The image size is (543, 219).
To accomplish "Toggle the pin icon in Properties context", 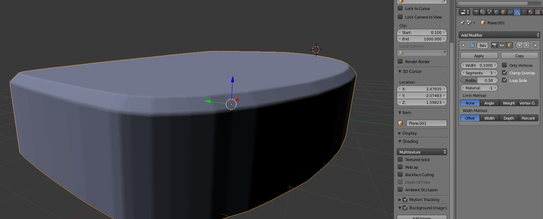I will coord(462,22).
